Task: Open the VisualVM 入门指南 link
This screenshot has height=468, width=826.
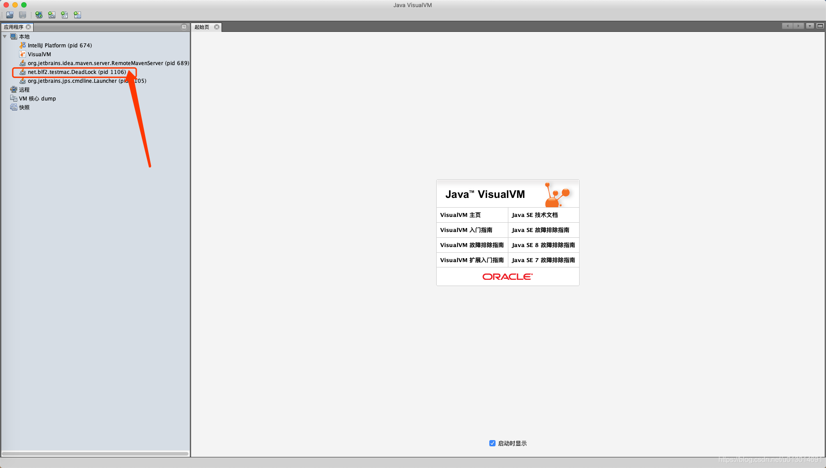Action: [x=466, y=230]
